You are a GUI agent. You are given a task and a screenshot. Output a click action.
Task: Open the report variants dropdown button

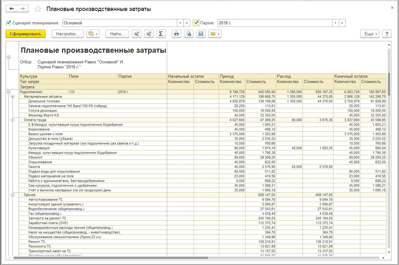(93, 34)
